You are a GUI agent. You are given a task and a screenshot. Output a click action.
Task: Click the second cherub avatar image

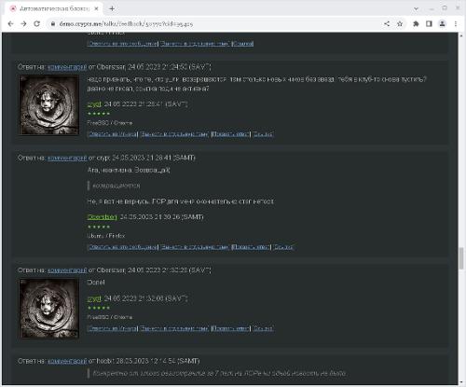pos(48,309)
